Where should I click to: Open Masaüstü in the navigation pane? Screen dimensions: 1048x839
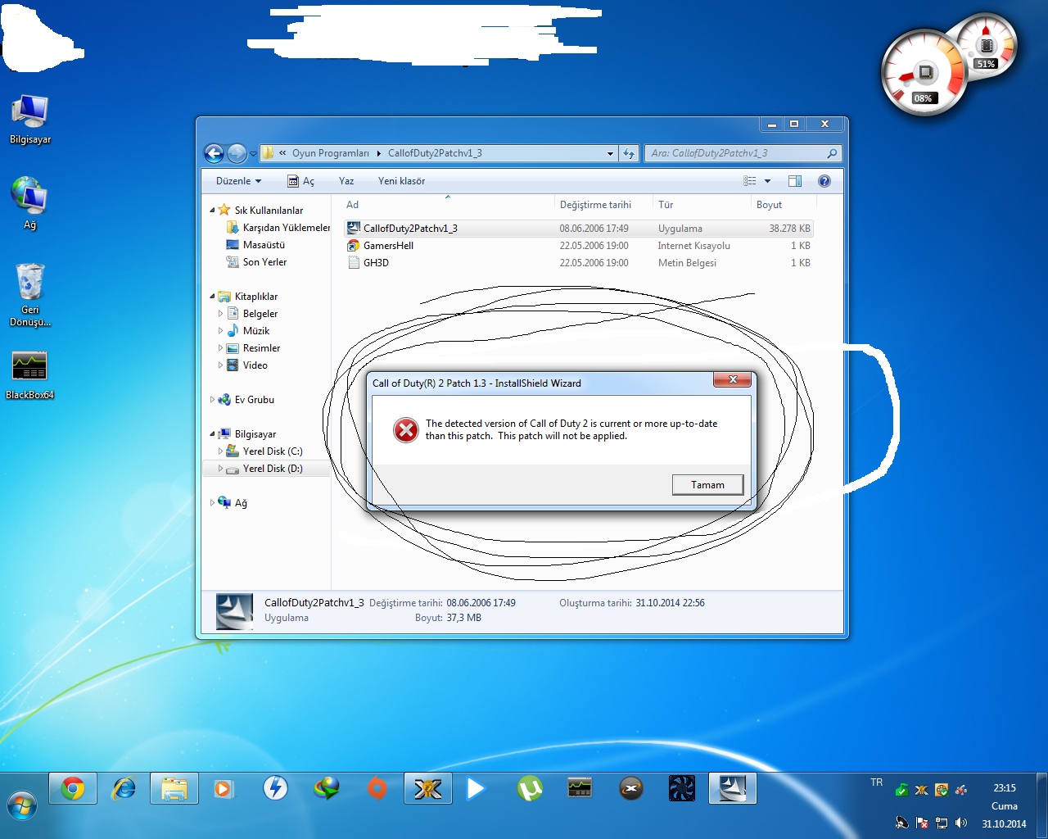point(255,245)
